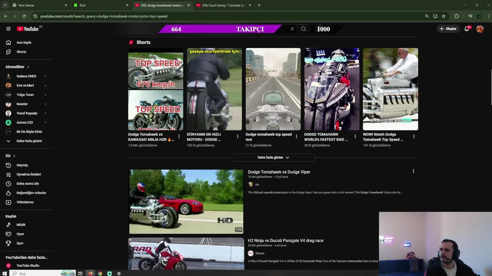The width and height of the screenshot is (492, 276).
Task: Expand Daha fazla göster in subscriptions
Action: point(29,141)
